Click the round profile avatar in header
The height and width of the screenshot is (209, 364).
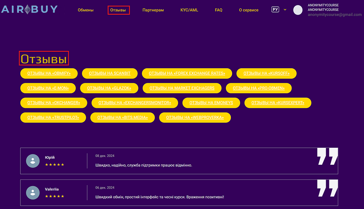298,10
